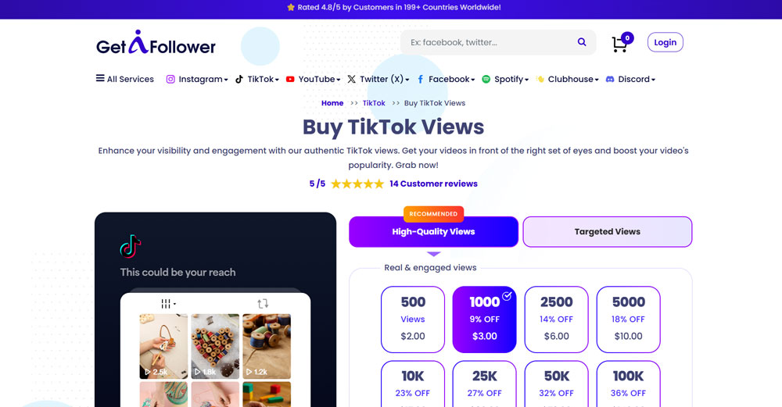The width and height of the screenshot is (782, 407).
Task: Open the shopping cart icon
Action: click(620, 45)
